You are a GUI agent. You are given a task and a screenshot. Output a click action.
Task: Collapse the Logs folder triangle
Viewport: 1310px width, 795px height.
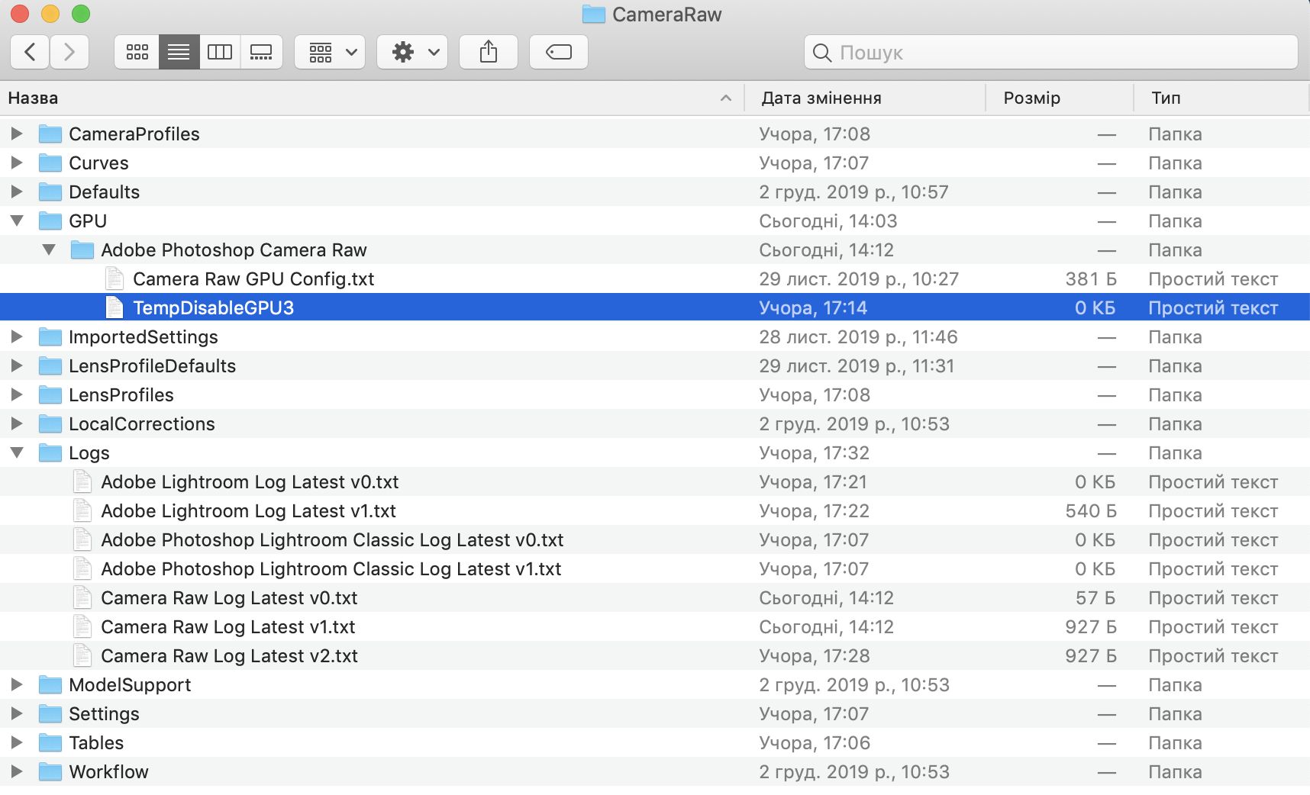(x=17, y=452)
